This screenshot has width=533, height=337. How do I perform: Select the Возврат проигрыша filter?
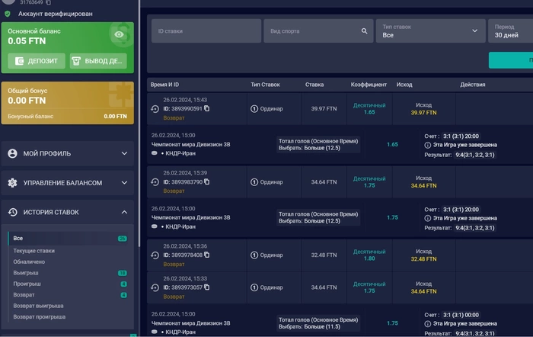click(x=40, y=316)
